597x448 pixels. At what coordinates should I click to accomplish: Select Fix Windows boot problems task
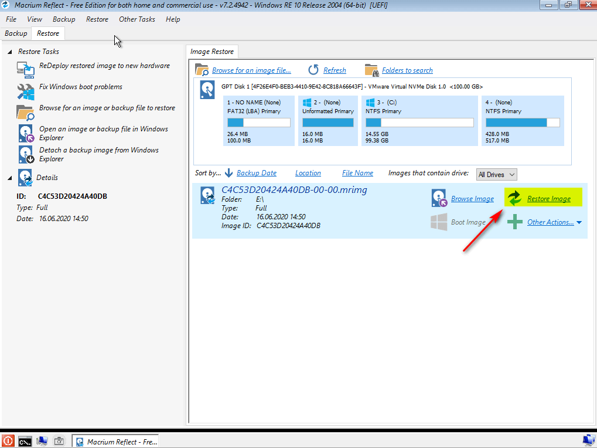(x=81, y=86)
